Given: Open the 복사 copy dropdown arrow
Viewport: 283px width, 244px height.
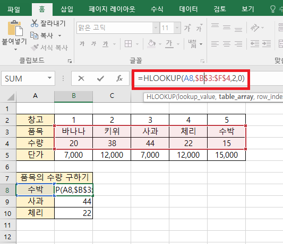Looking at the screenshot, I should (60, 35).
